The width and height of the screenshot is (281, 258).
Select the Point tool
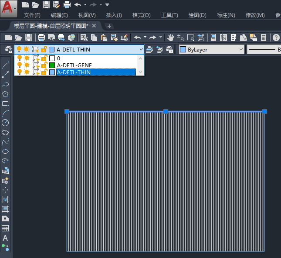5,190
